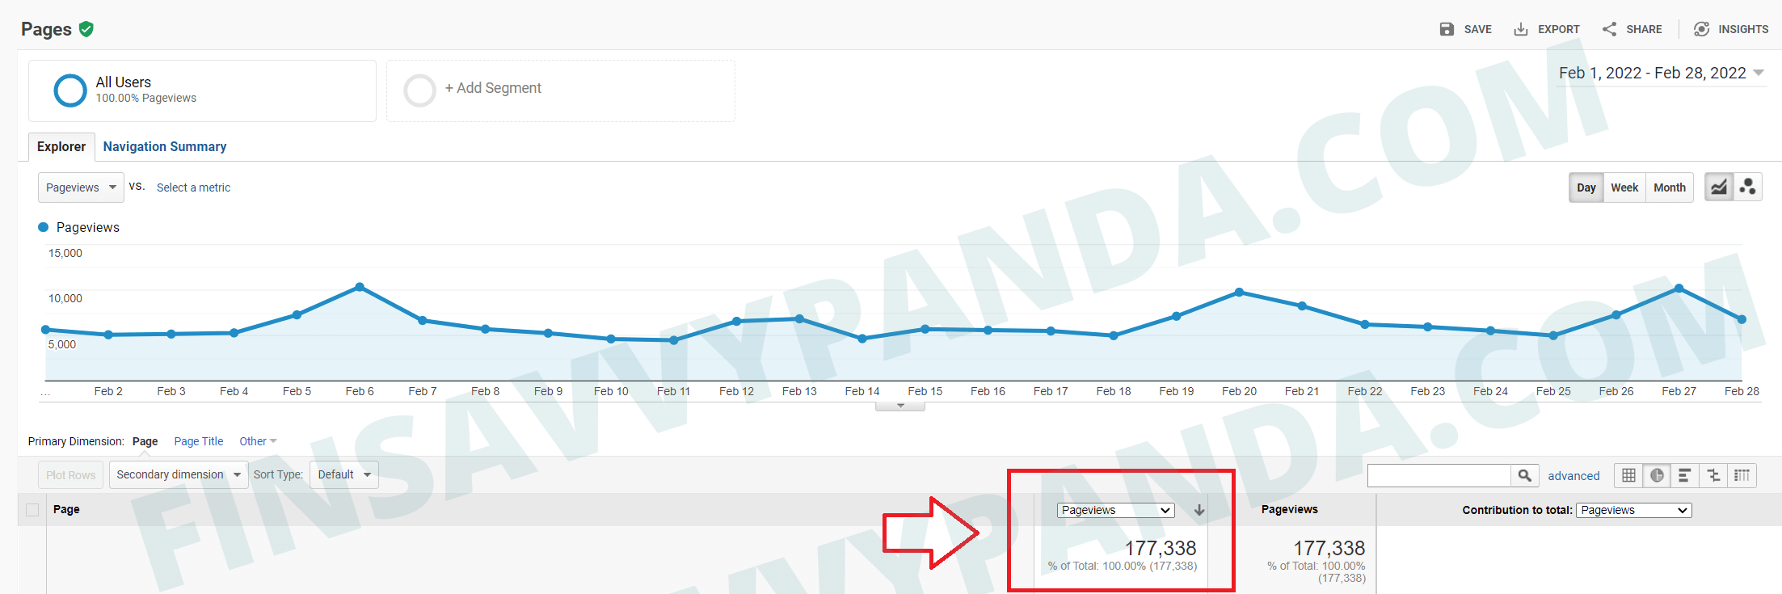Click the Feb 11 data point on chart
Screen dimensions: 1782x594
coord(674,340)
